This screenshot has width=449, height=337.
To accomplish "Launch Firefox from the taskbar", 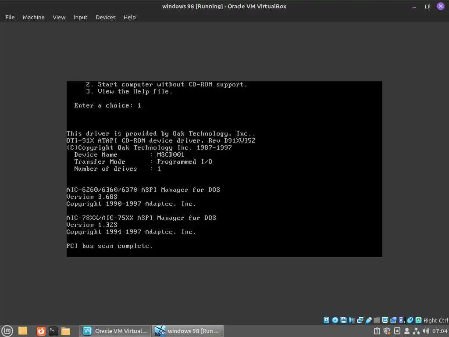I will 41,331.
